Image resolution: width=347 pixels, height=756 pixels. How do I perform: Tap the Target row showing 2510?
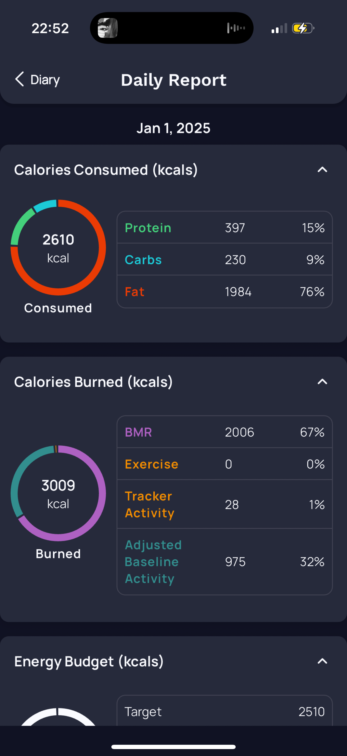[224, 711]
